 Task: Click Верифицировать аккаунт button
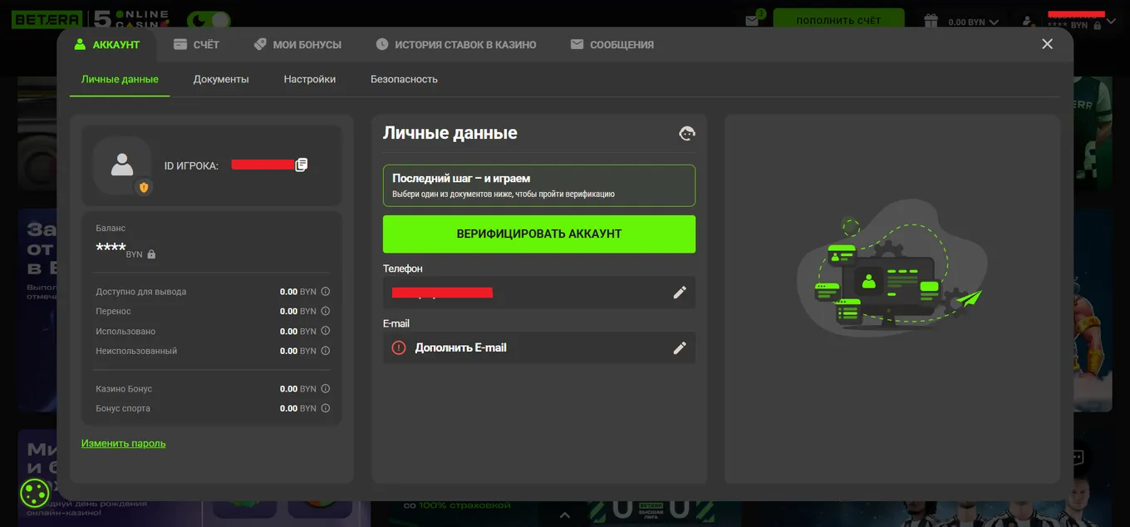tap(539, 234)
